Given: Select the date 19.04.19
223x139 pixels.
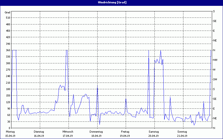Looking at the screenshot, I should click(125, 136).
